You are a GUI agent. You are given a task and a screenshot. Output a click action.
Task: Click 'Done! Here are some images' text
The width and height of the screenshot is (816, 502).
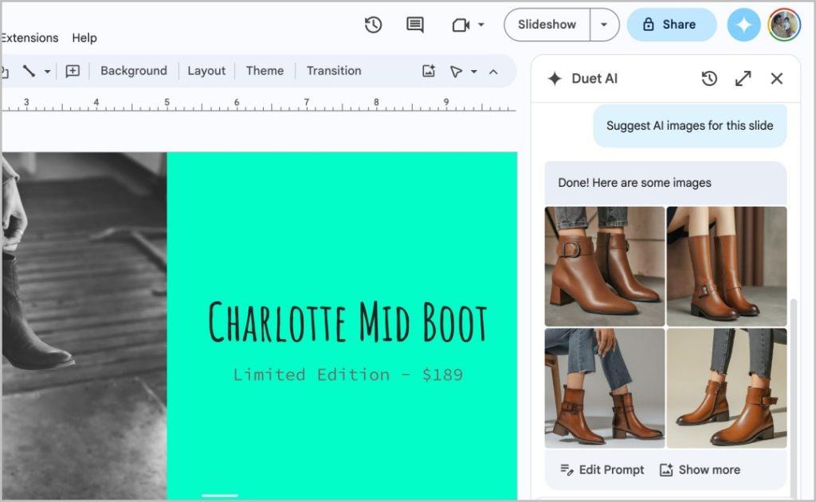(x=634, y=183)
